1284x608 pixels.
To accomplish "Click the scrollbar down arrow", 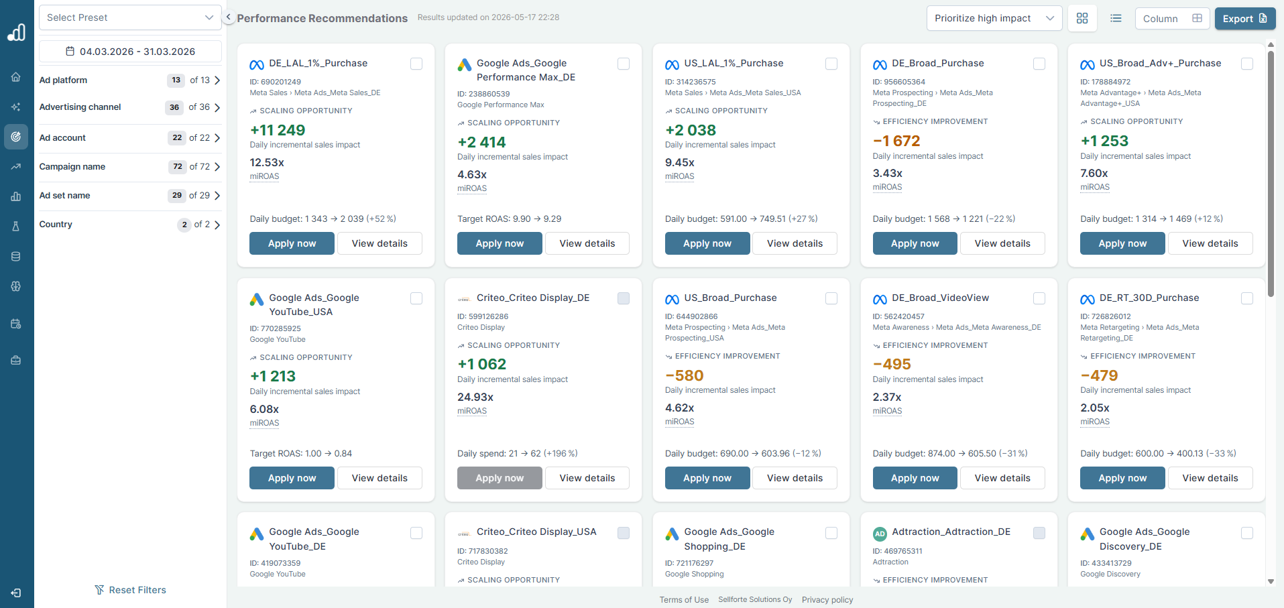I will (x=1271, y=581).
